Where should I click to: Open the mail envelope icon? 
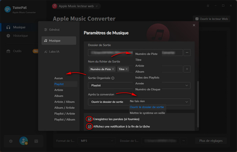click(x=36, y=141)
